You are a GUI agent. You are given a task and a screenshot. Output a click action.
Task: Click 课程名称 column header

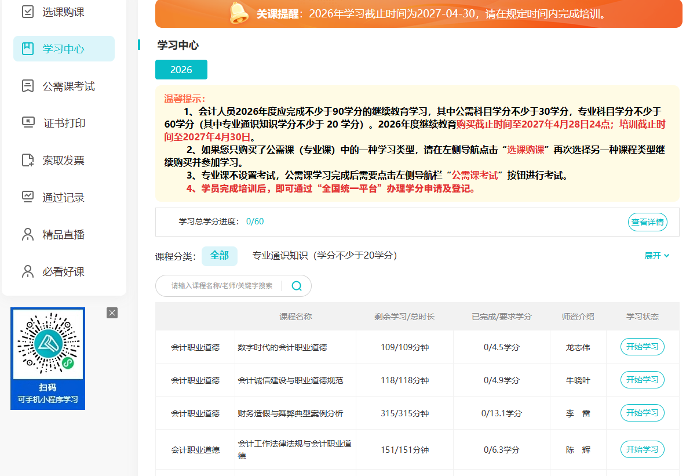[296, 317]
